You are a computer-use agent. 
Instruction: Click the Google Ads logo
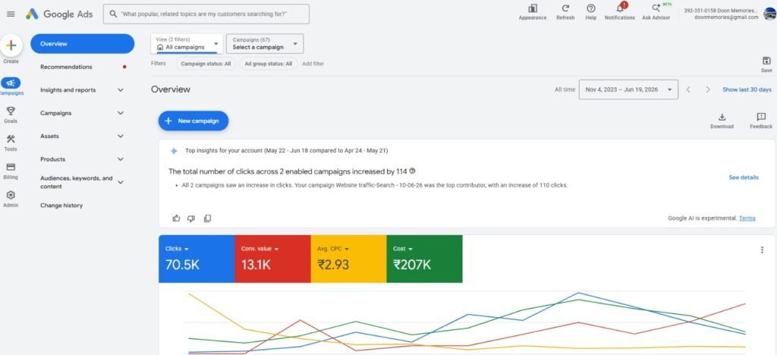[x=59, y=14]
